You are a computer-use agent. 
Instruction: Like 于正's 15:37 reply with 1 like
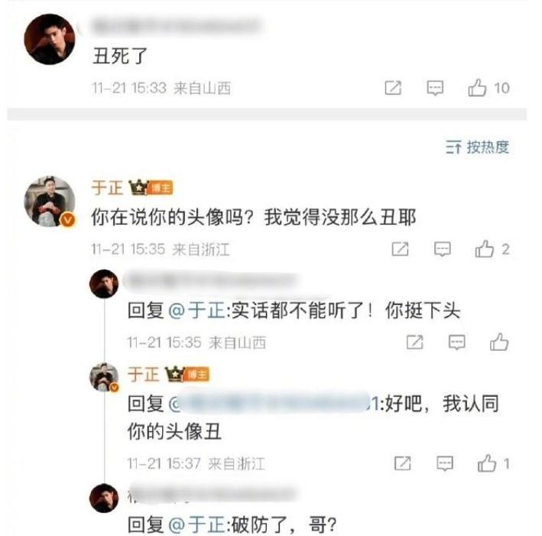(487, 463)
